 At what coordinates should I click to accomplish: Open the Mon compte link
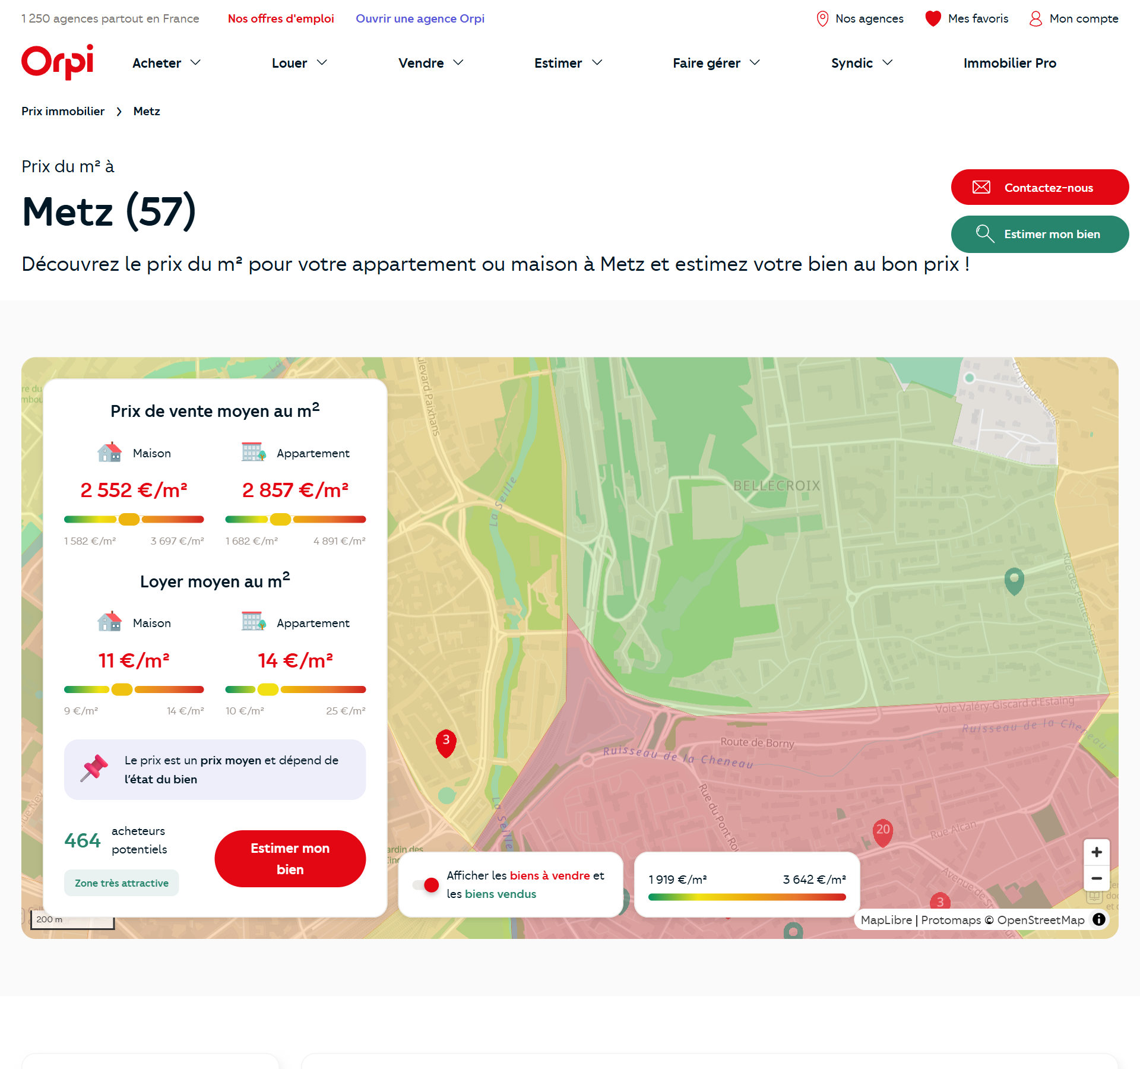[1073, 18]
